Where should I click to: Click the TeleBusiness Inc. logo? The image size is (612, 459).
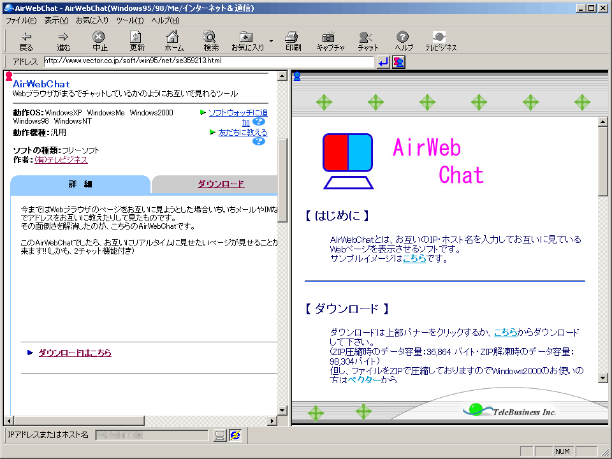(509, 410)
